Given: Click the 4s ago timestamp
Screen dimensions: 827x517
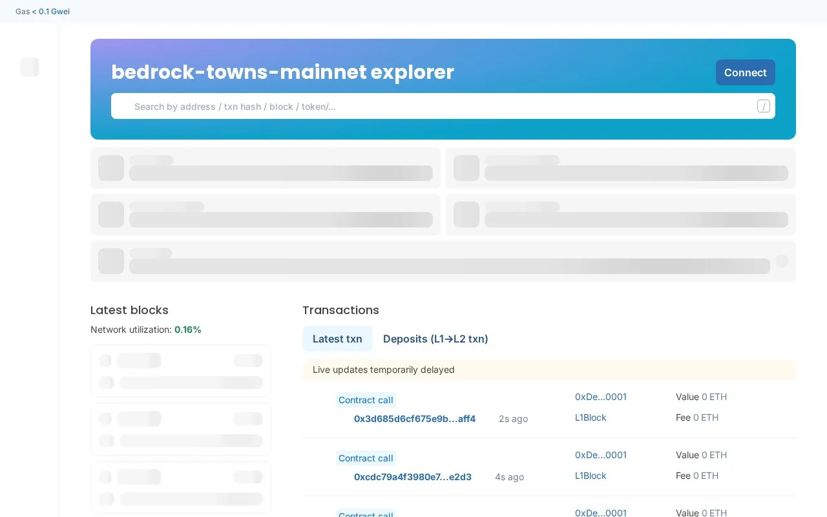Looking at the screenshot, I should [x=509, y=477].
